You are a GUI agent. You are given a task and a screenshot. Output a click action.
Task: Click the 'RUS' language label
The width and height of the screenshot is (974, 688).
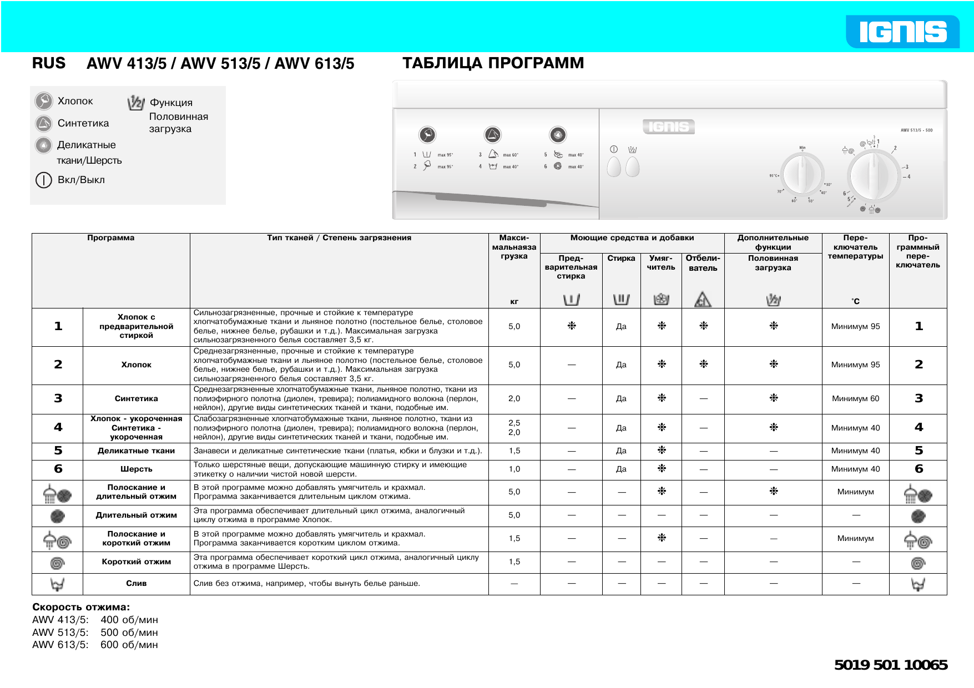pyautogui.click(x=49, y=63)
